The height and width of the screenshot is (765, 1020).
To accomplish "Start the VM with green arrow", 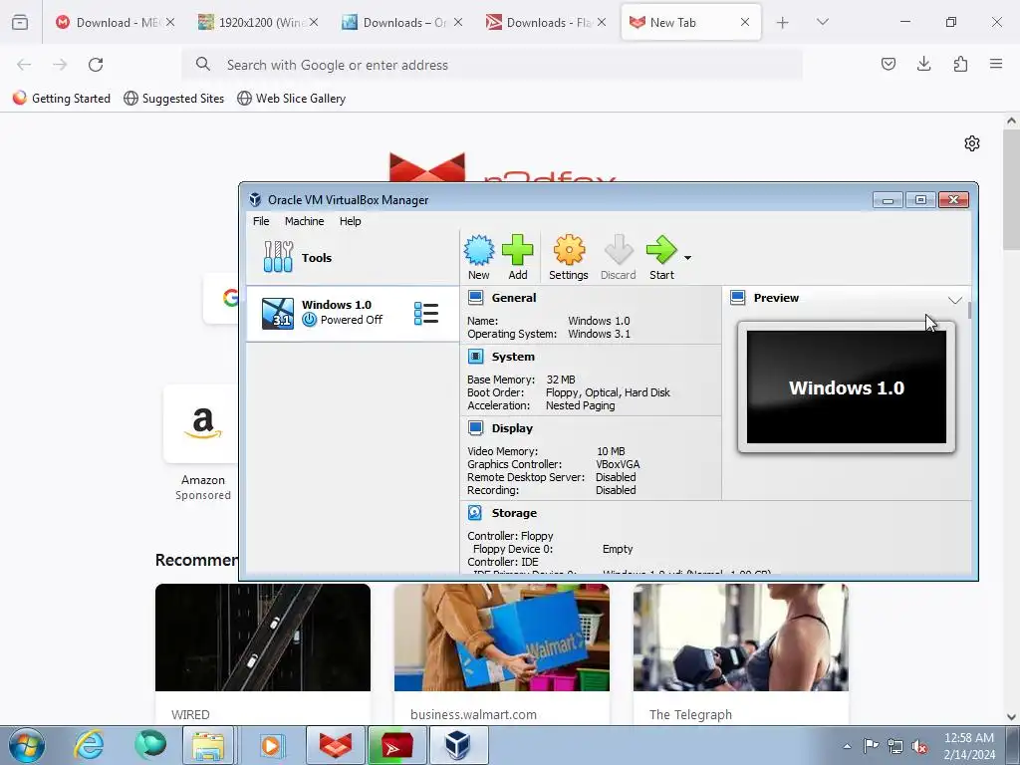I will 661,258.
